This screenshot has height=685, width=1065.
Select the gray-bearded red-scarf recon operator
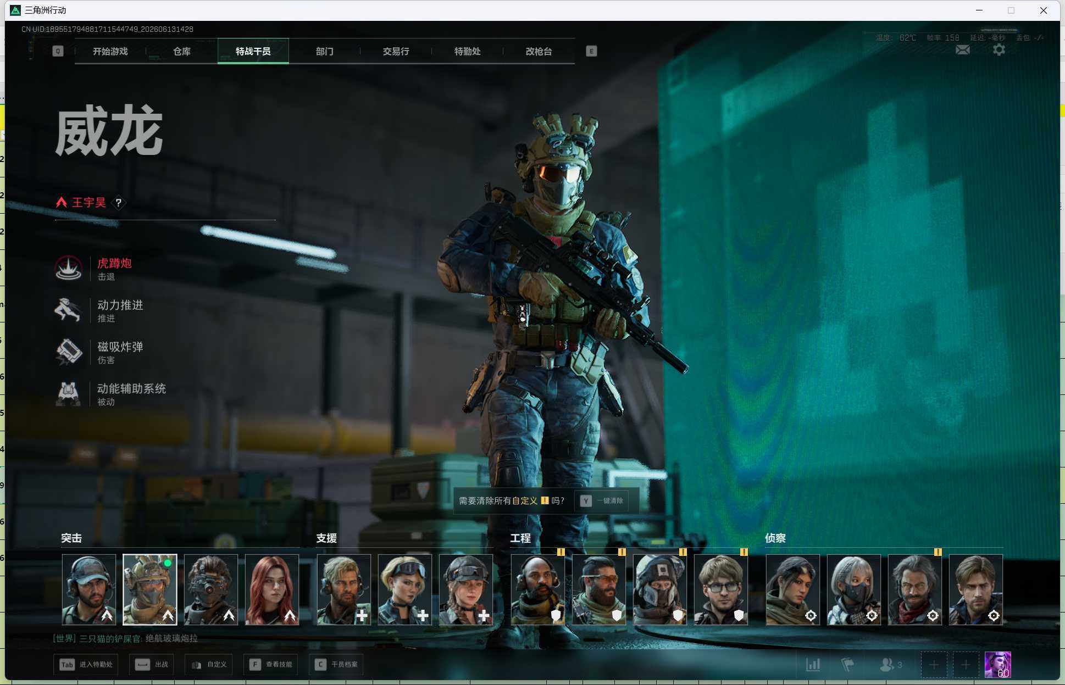(x=915, y=589)
